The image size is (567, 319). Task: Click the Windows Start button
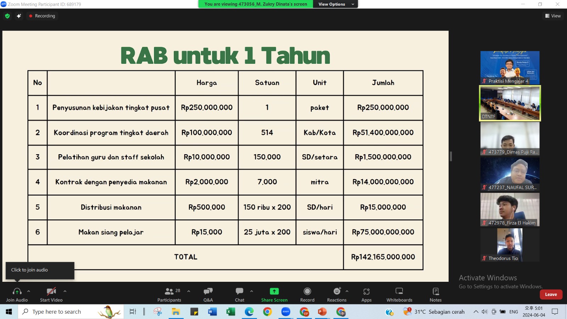point(9,312)
